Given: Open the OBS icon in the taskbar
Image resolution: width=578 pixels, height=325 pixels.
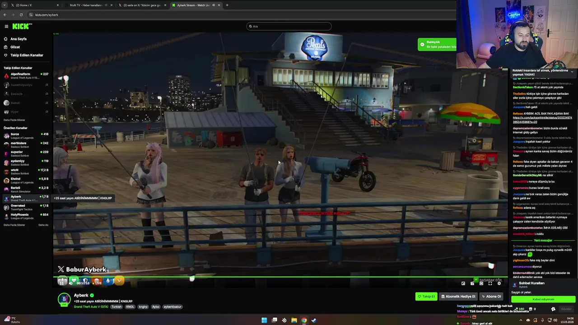Looking at the screenshot, I should [x=284, y=320].
